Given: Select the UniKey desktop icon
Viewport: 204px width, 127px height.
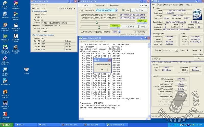Looking at the screenshot, I should pyautogui.click(x=27, y=71).
